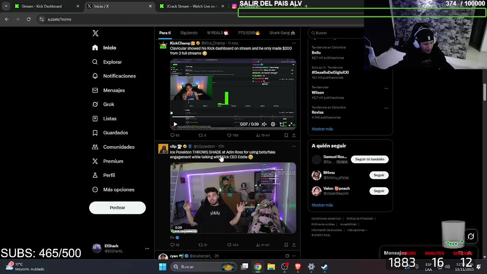This screenshot has width=487, height=274.
Task: Repost the clip post
Action: click(203, 245)
